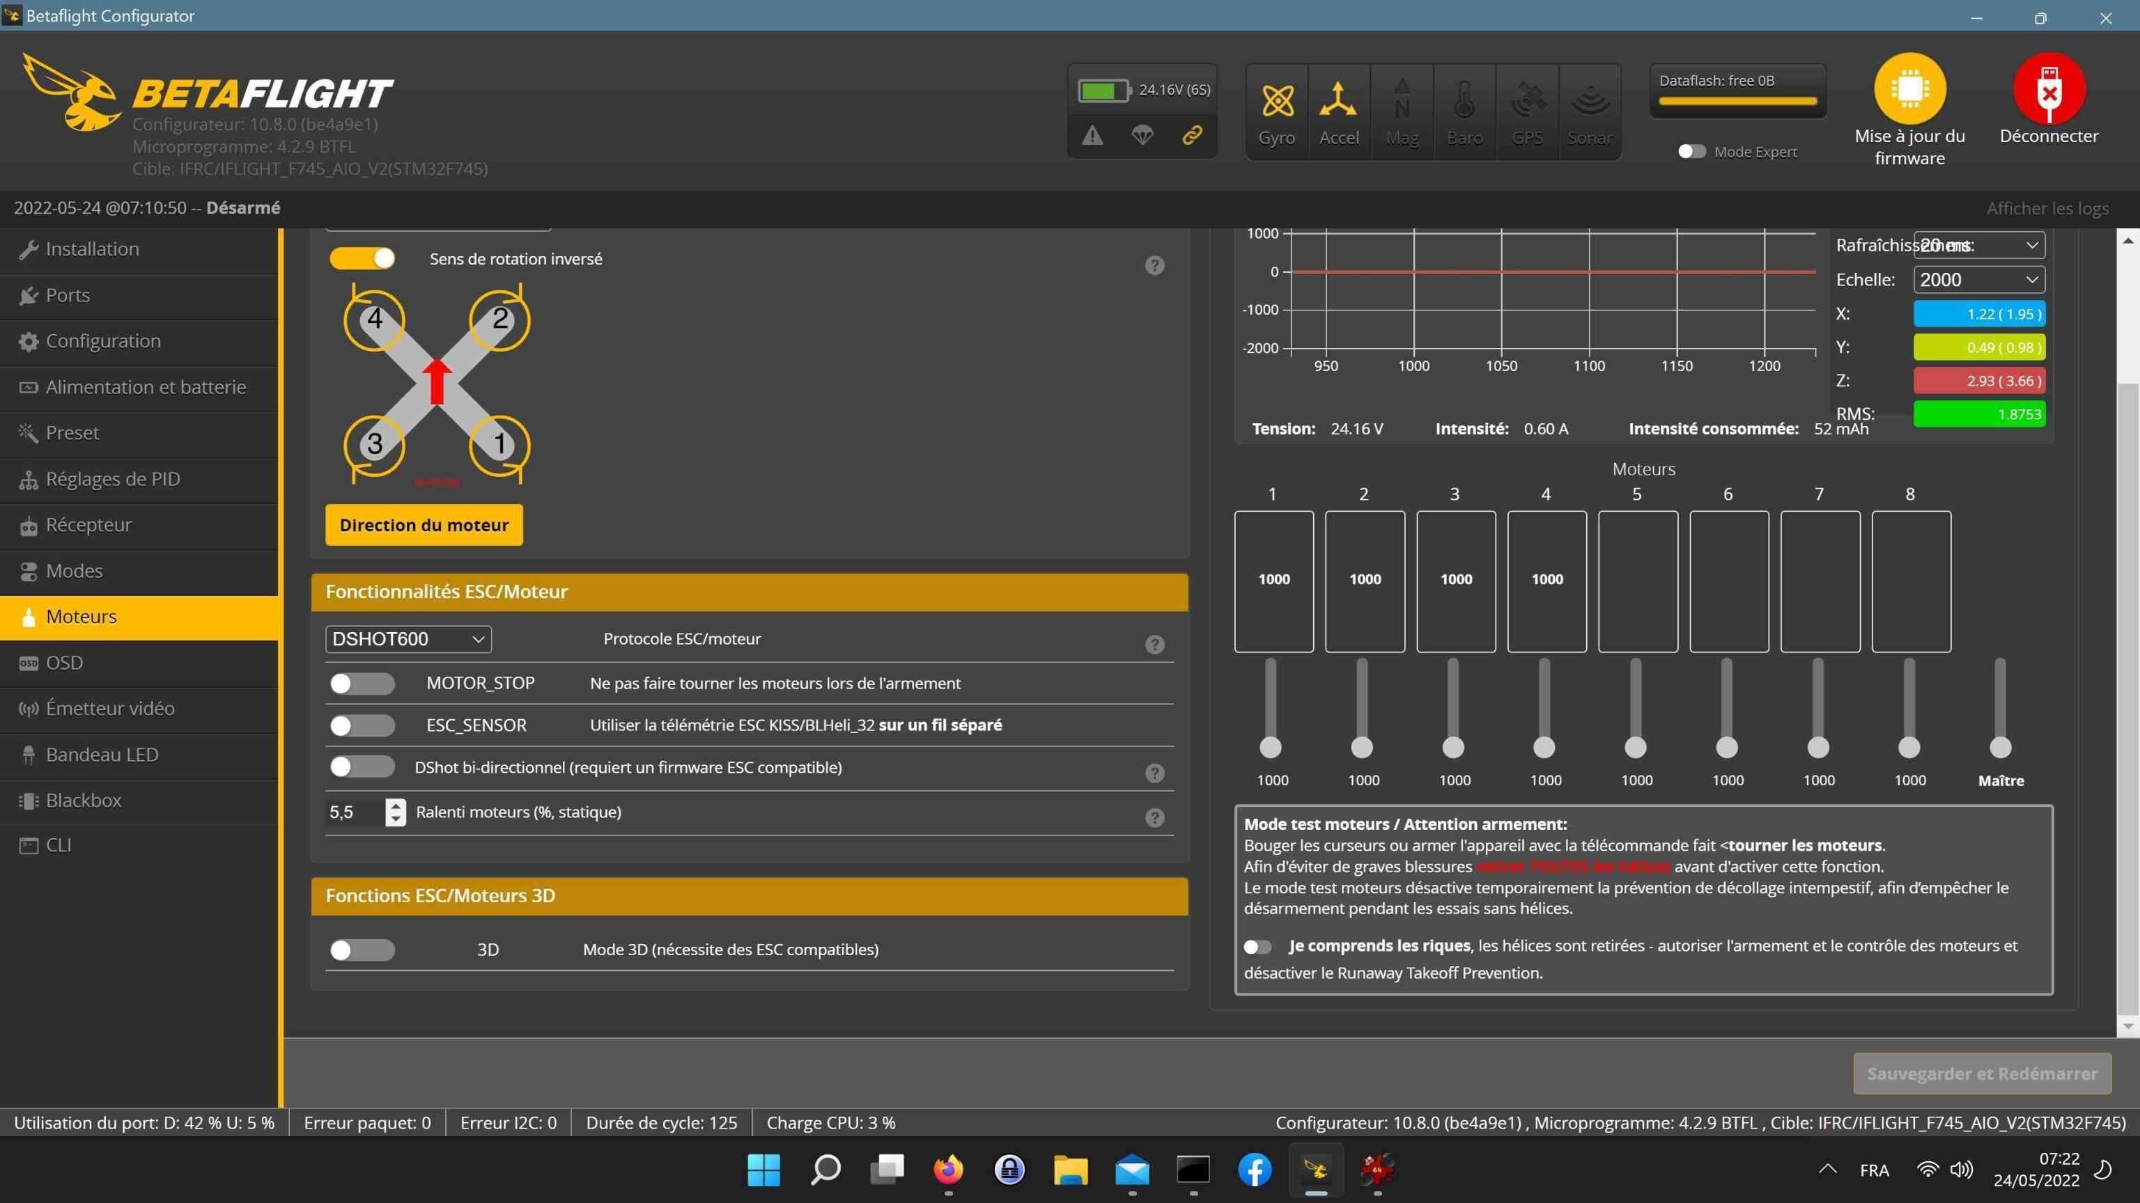Open the Réglages de PID tab

(x=112, y=479)
